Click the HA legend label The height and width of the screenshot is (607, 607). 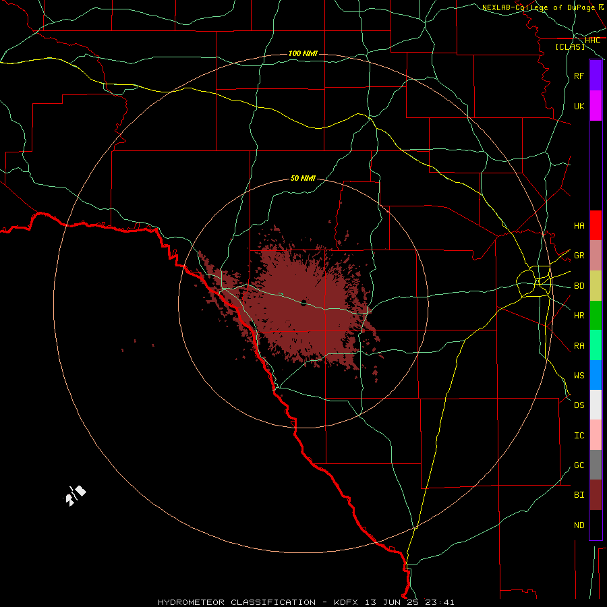[x=579, y=226]
